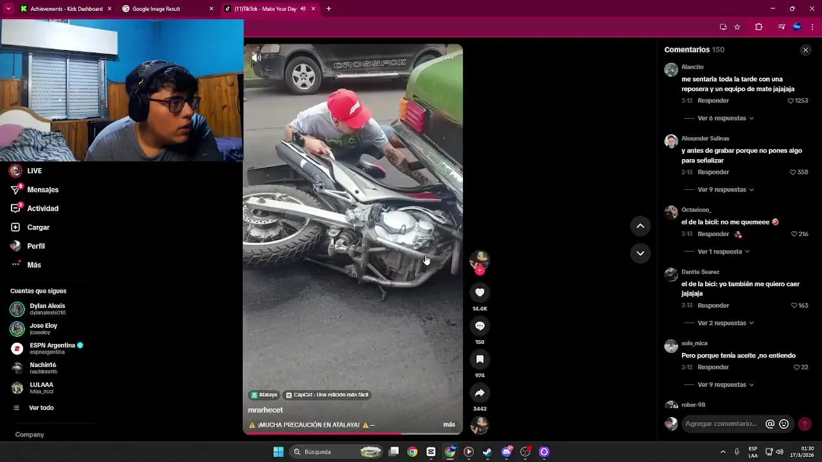This screenshot has height=462, width=822.
Task: Open comments via speech bubble icon
Action: [480, 326]
